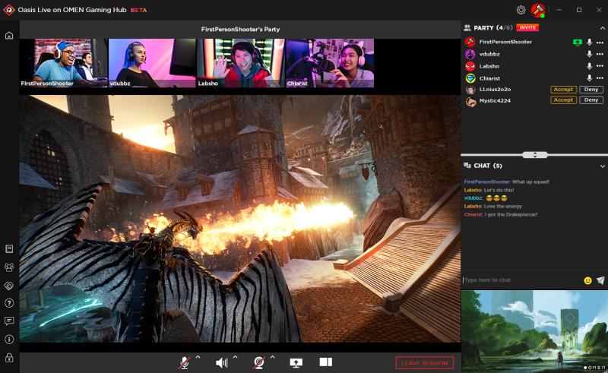
Task: Open settings with the gear icon
Action: (x=521, y=10)
